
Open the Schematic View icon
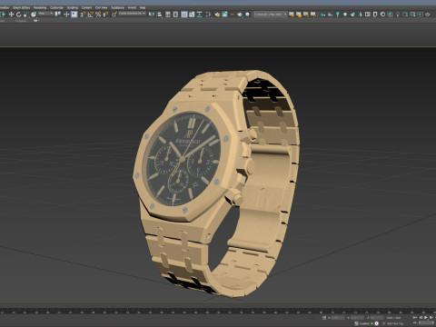tap(200, 15)
